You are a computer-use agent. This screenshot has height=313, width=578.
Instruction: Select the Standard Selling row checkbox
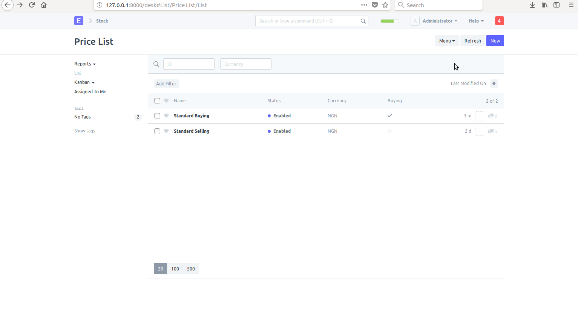pyautogui.click(x=157, y=131)
